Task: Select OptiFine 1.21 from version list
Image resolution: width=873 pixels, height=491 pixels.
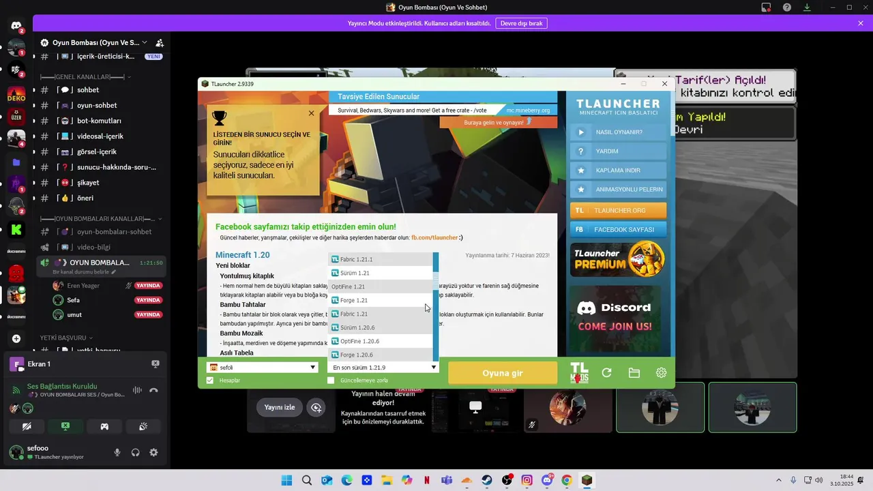Action: click(381, 286)
